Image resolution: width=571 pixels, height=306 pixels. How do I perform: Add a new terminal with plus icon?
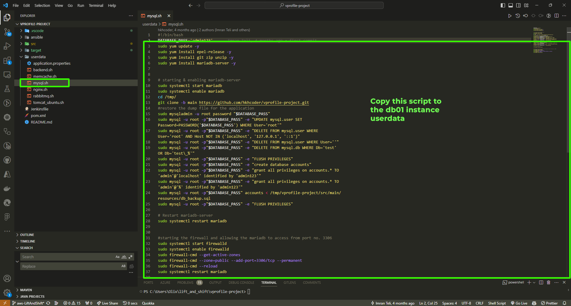click(529, 282)
